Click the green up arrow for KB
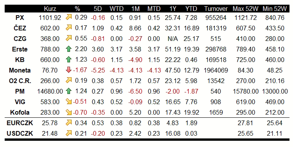This screenshot has height=147, width=293. (x=69, y=59)
